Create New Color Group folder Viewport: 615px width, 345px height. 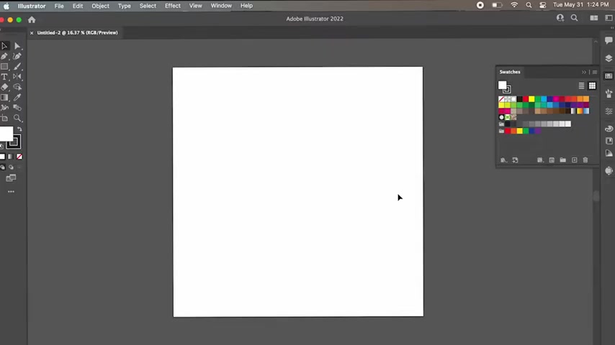563,160
